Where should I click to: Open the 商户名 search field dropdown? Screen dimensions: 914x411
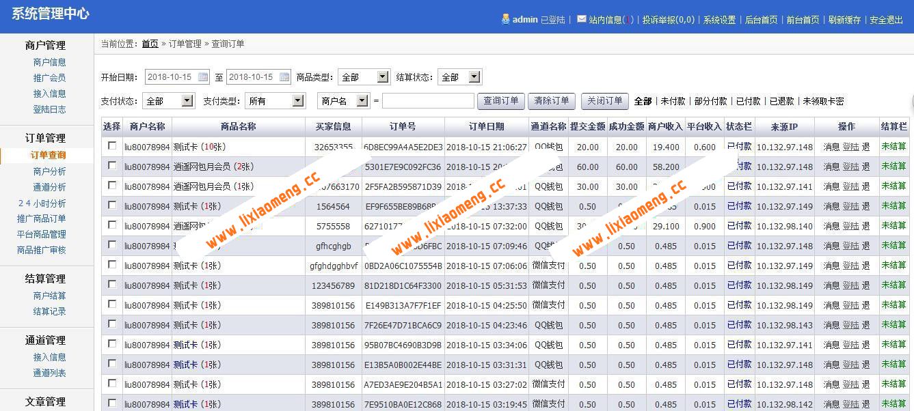(344, 100)
